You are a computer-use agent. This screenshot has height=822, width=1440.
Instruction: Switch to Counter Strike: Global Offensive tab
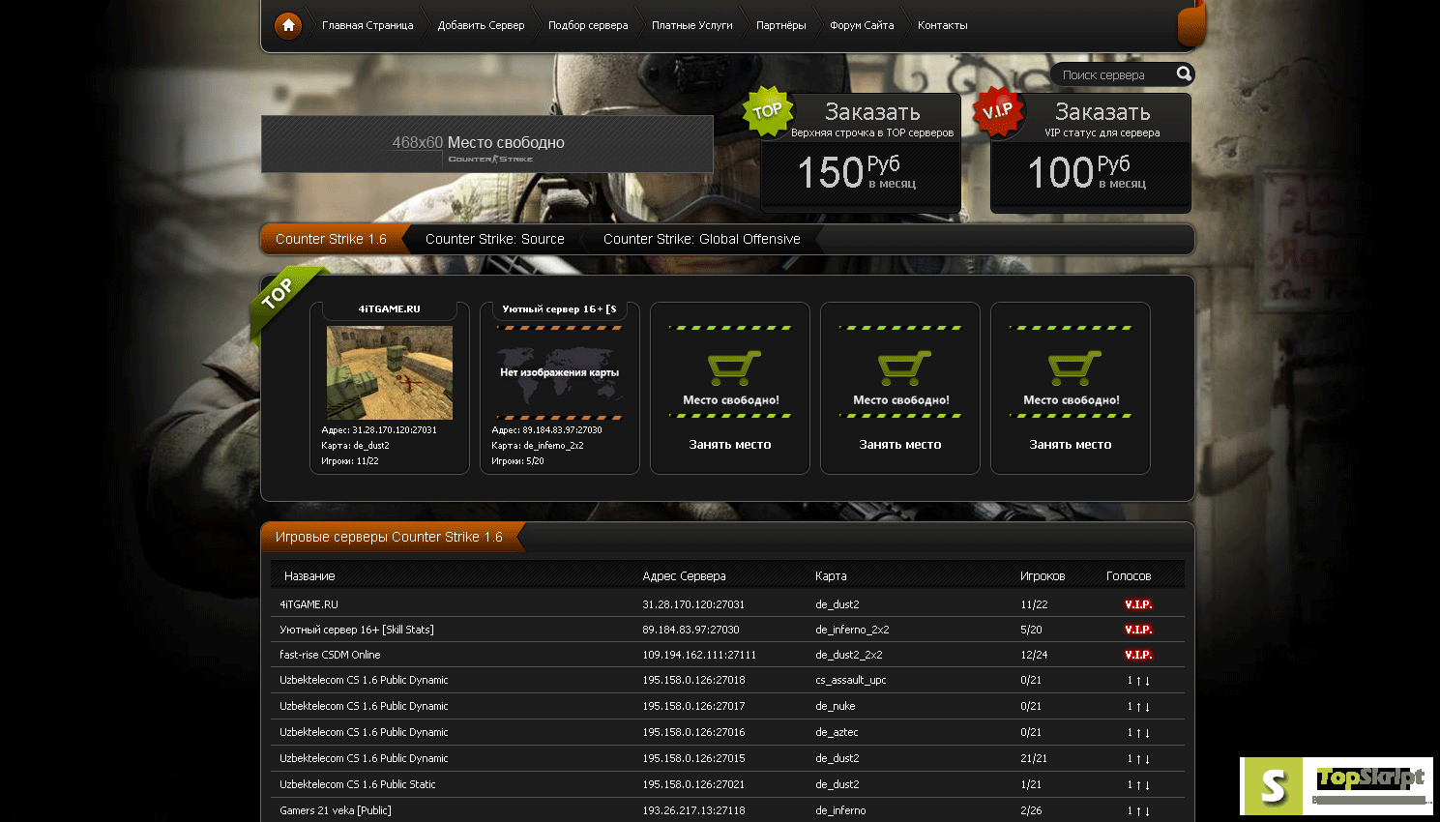tap(702, 239)
